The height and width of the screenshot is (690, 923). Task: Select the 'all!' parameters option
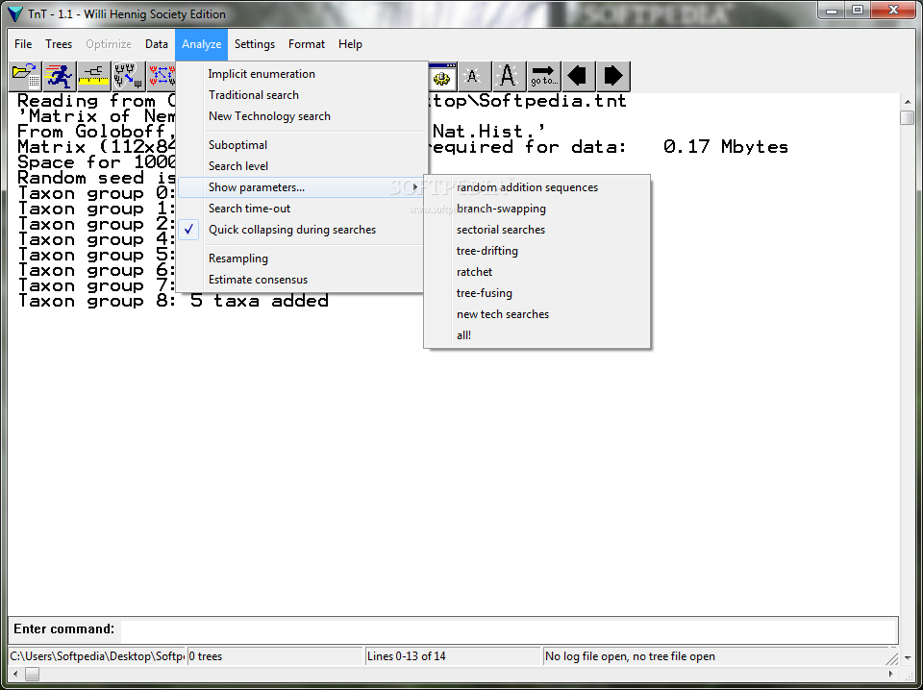[536, 336]
